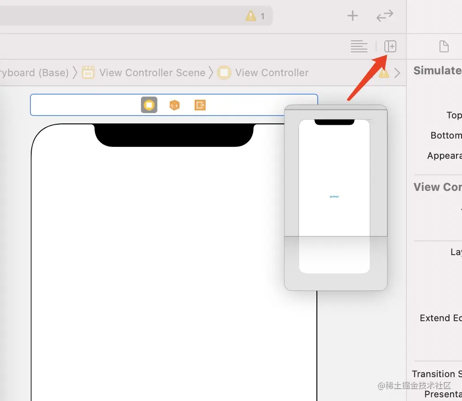This screenshot has height=401, width=462.
Task: Select the Exit icon in scene dock
Action: [x=200, y=105]
